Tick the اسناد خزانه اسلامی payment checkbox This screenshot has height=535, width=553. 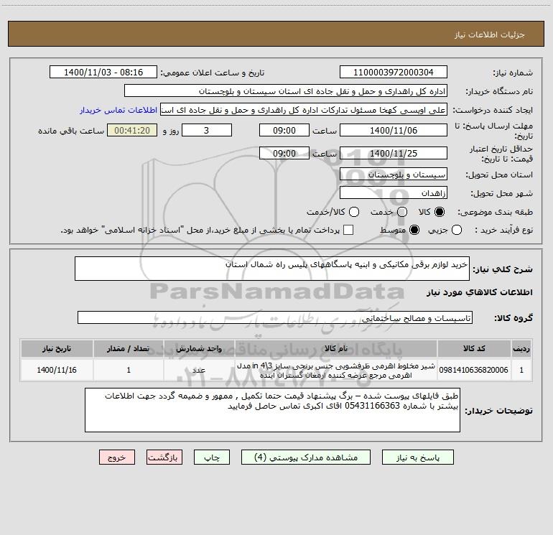pos(348,230)
